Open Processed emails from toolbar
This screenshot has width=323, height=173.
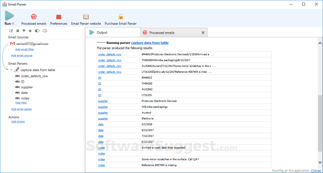(x=34, y=17)
